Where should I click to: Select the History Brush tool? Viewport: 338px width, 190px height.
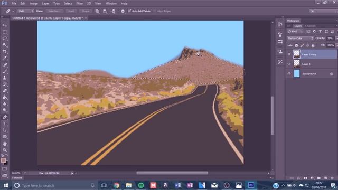(5, 84)
